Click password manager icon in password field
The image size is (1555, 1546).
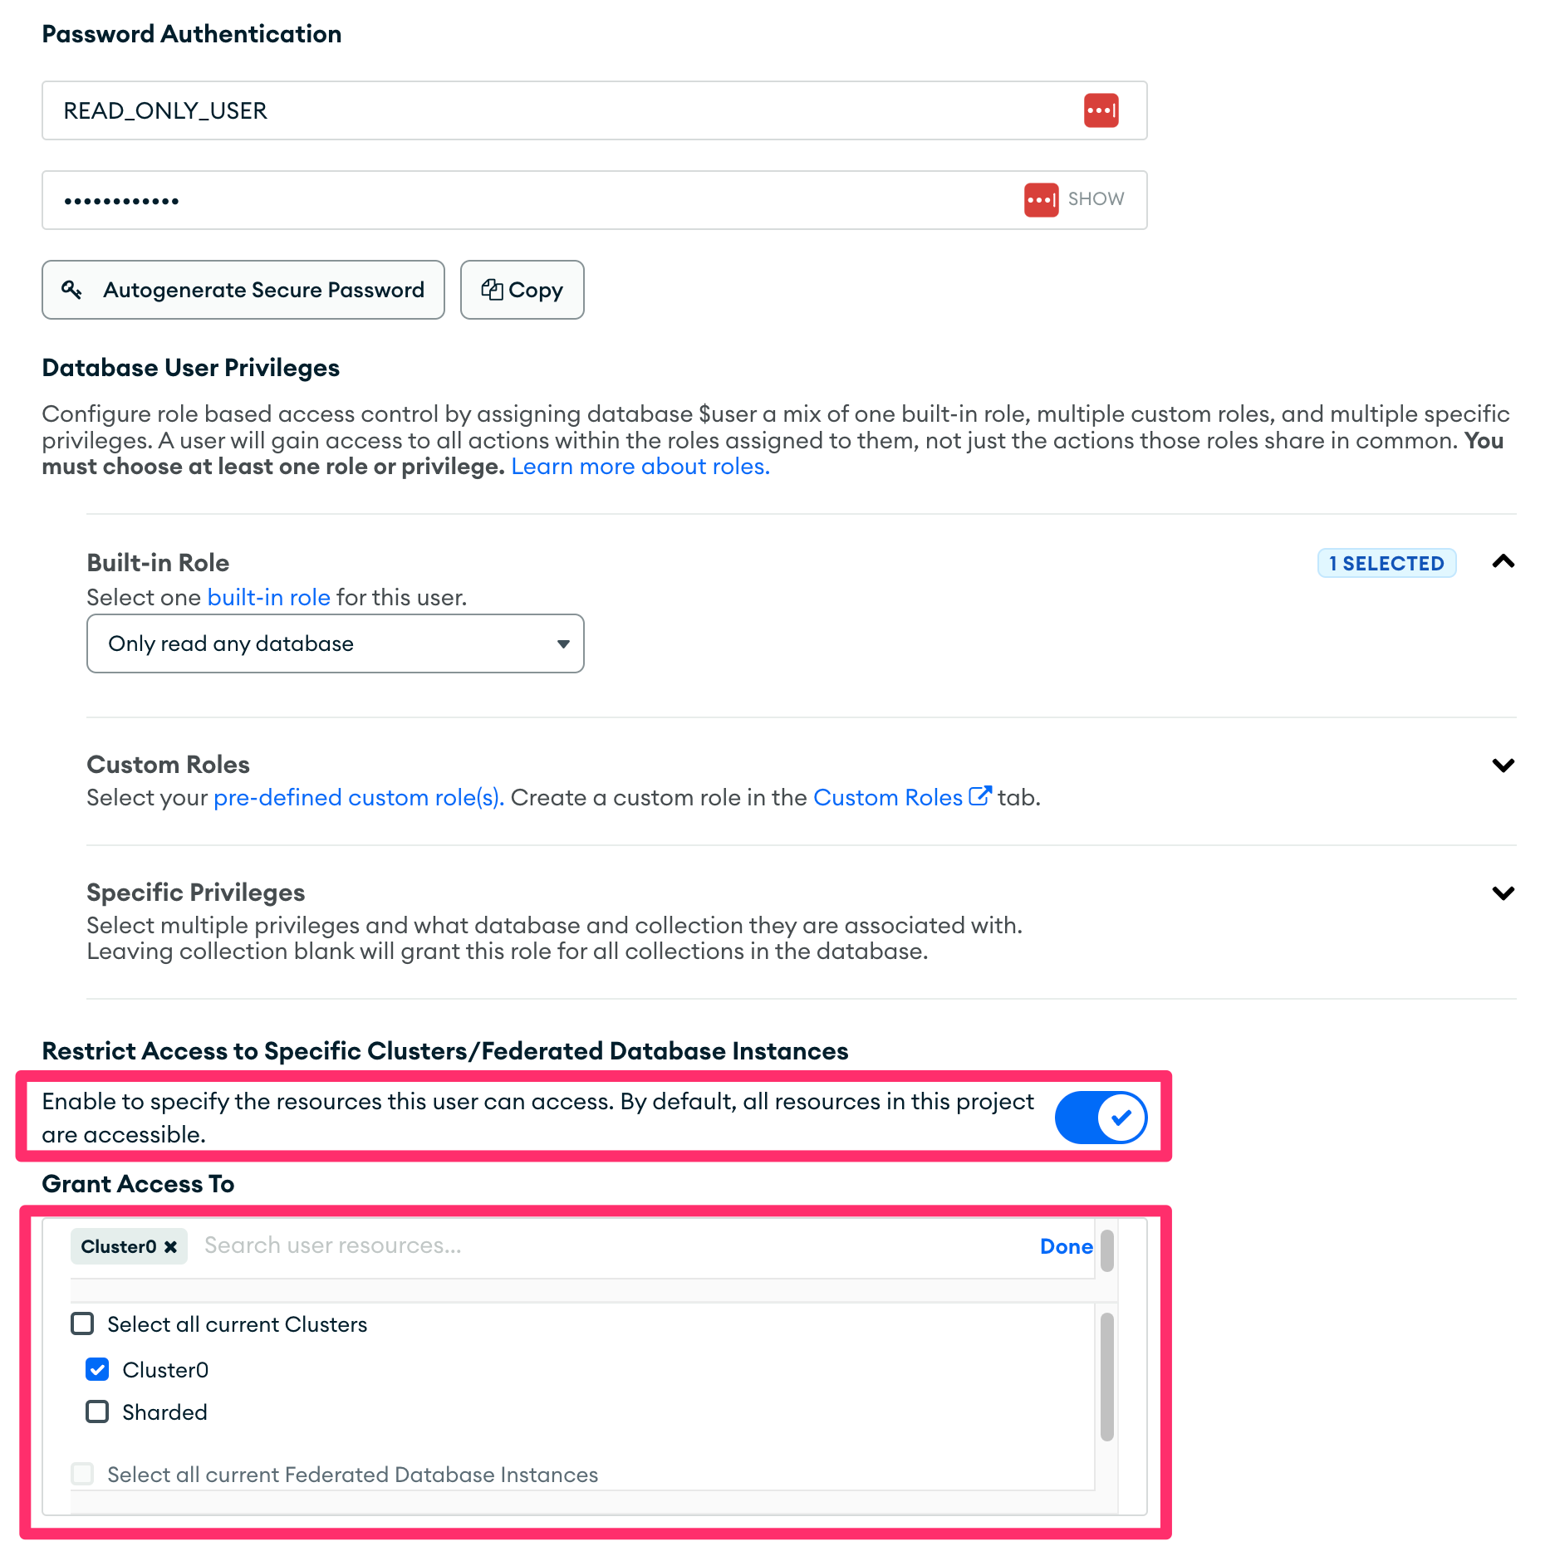tap(1041, 200)
